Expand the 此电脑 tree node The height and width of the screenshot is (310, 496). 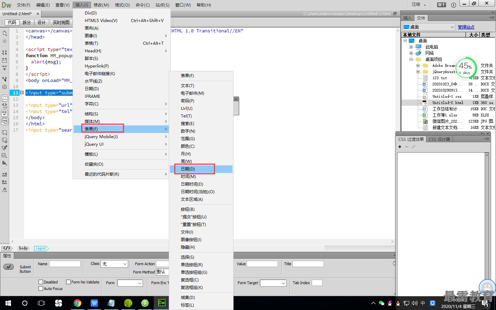(x=411, y=47)
